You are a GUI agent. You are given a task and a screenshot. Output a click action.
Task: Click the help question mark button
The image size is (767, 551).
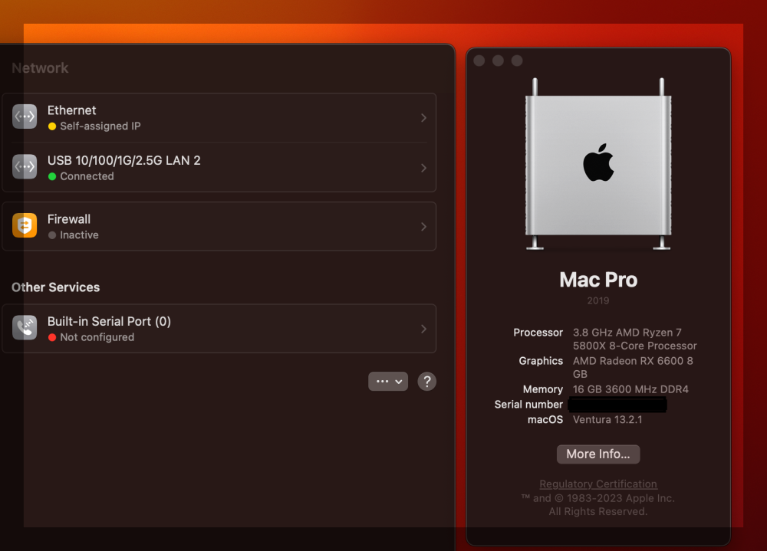point(427,382)
